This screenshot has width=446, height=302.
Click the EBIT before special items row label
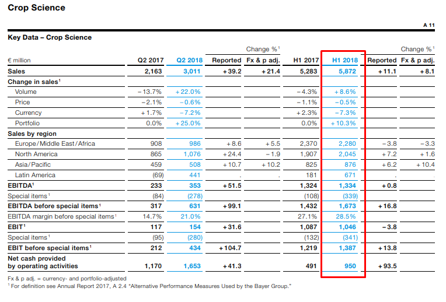[x=50, y=248]
